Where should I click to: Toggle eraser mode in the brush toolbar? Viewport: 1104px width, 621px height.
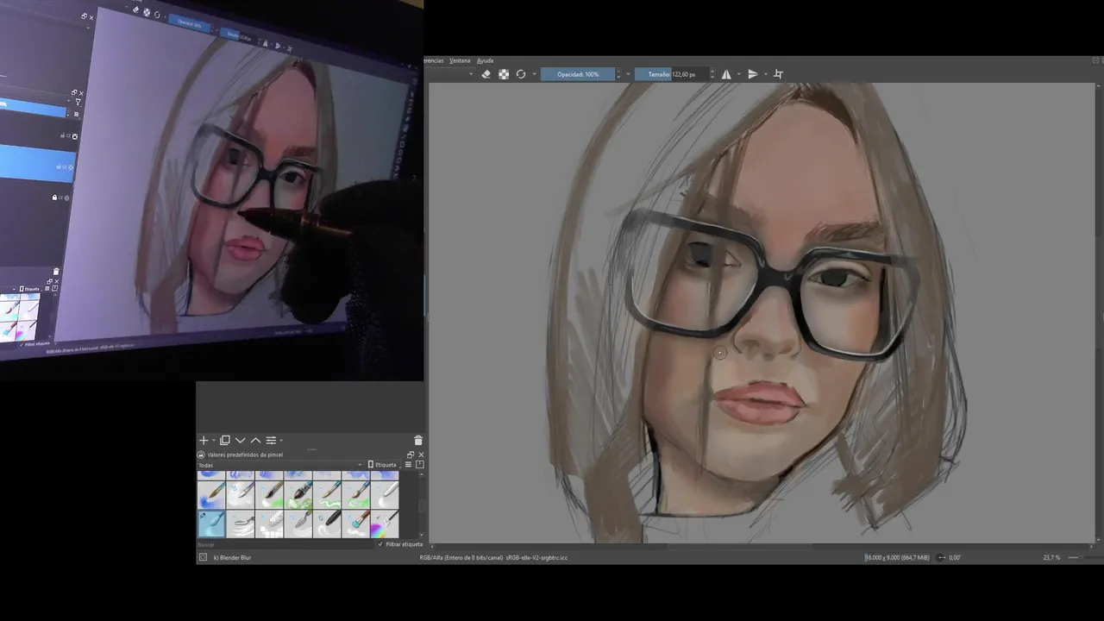tap(486, 74)
